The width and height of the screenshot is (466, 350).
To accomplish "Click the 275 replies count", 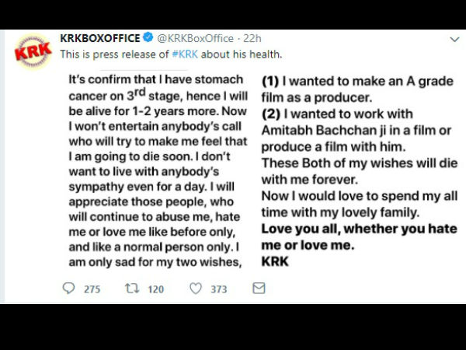I will point(92,289).
